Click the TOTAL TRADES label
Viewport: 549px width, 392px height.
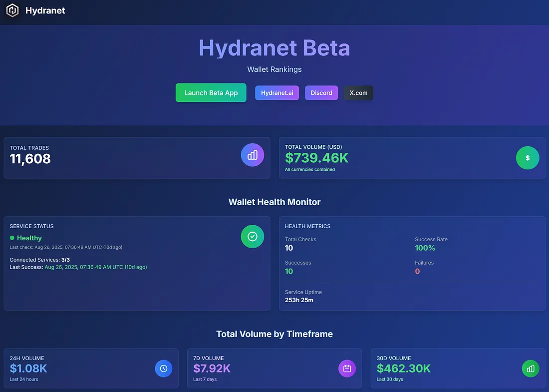[x=29, y=148]
